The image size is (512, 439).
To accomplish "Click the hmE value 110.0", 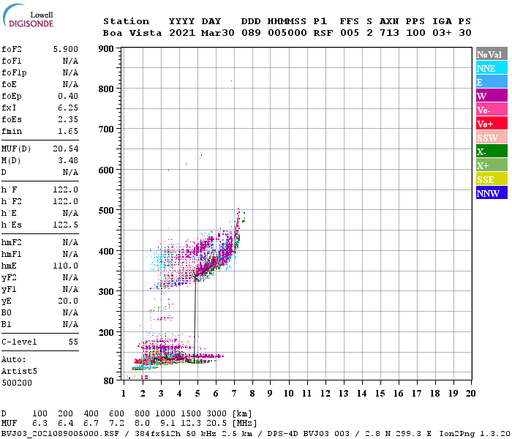I will tap(66, 266).
